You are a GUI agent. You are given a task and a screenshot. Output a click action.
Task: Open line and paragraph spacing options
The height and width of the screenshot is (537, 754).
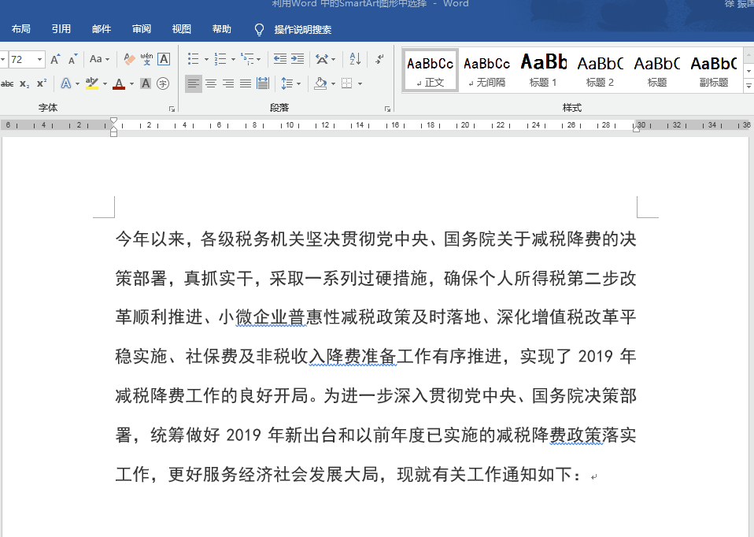pos(287,83)
